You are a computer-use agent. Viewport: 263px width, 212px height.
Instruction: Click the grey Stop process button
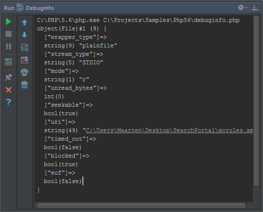coord(8,34)
